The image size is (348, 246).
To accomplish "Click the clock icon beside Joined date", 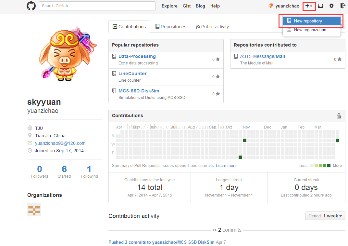I will click(30, 150).
